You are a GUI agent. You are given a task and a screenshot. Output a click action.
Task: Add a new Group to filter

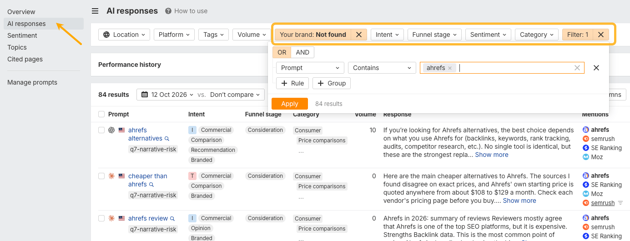coord(332,83)
